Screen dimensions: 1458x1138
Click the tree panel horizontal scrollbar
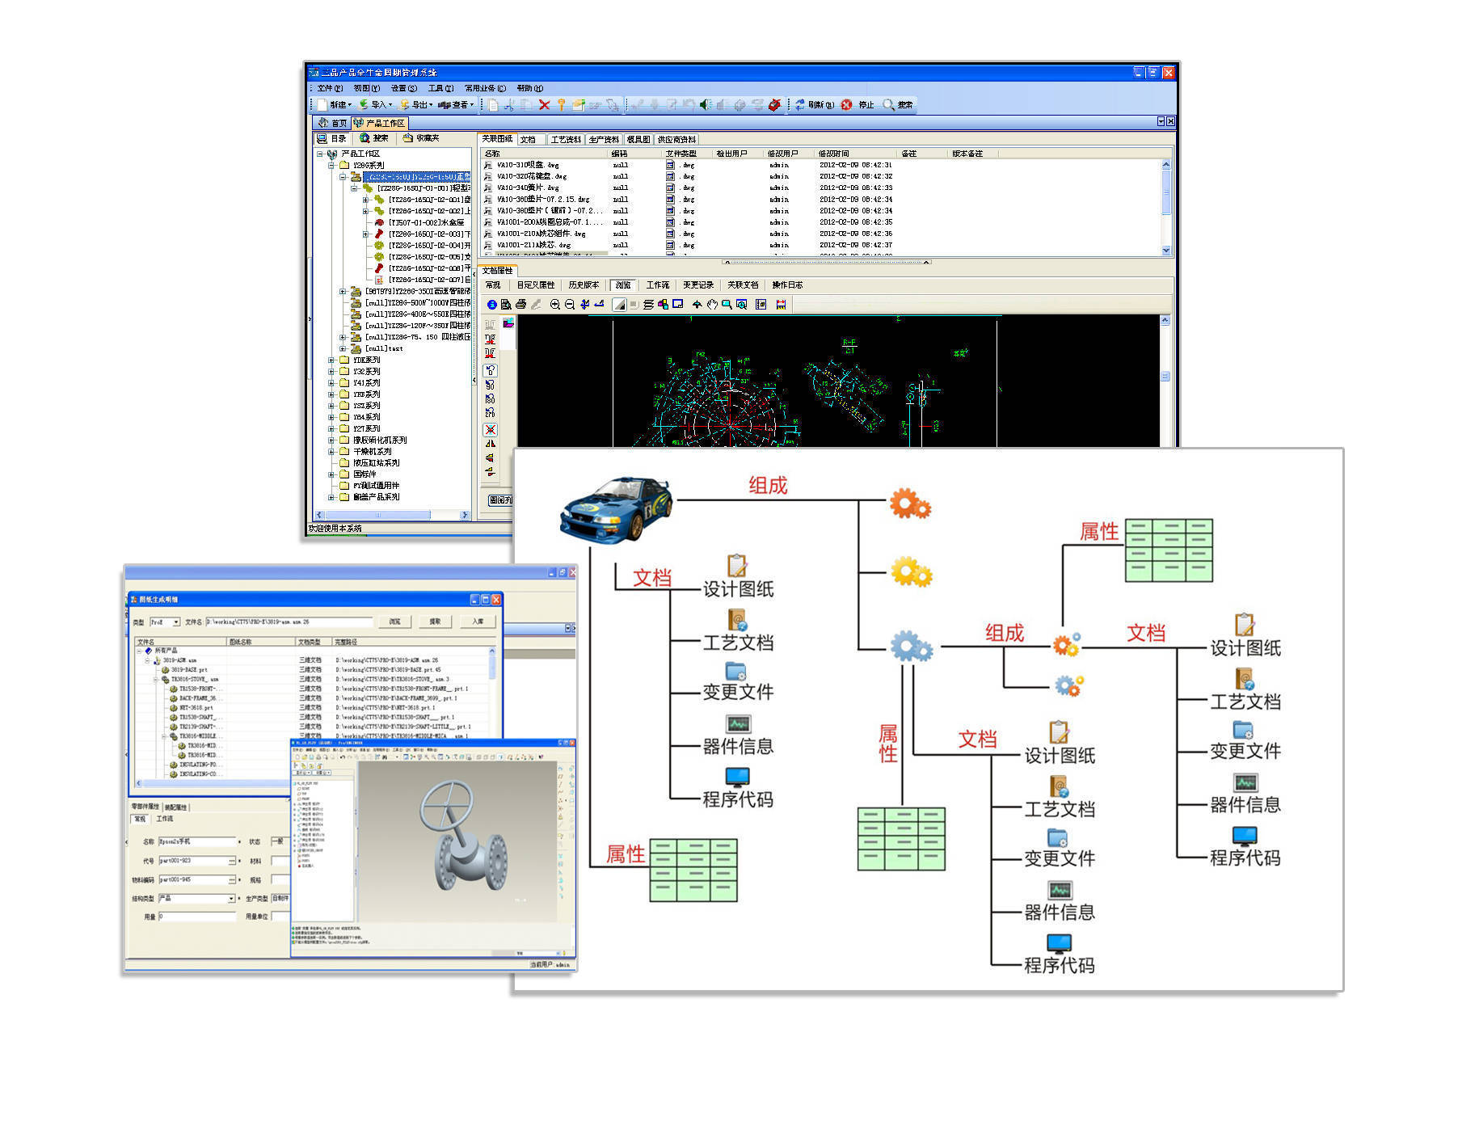pyautogui.click(x=394, y=515)
